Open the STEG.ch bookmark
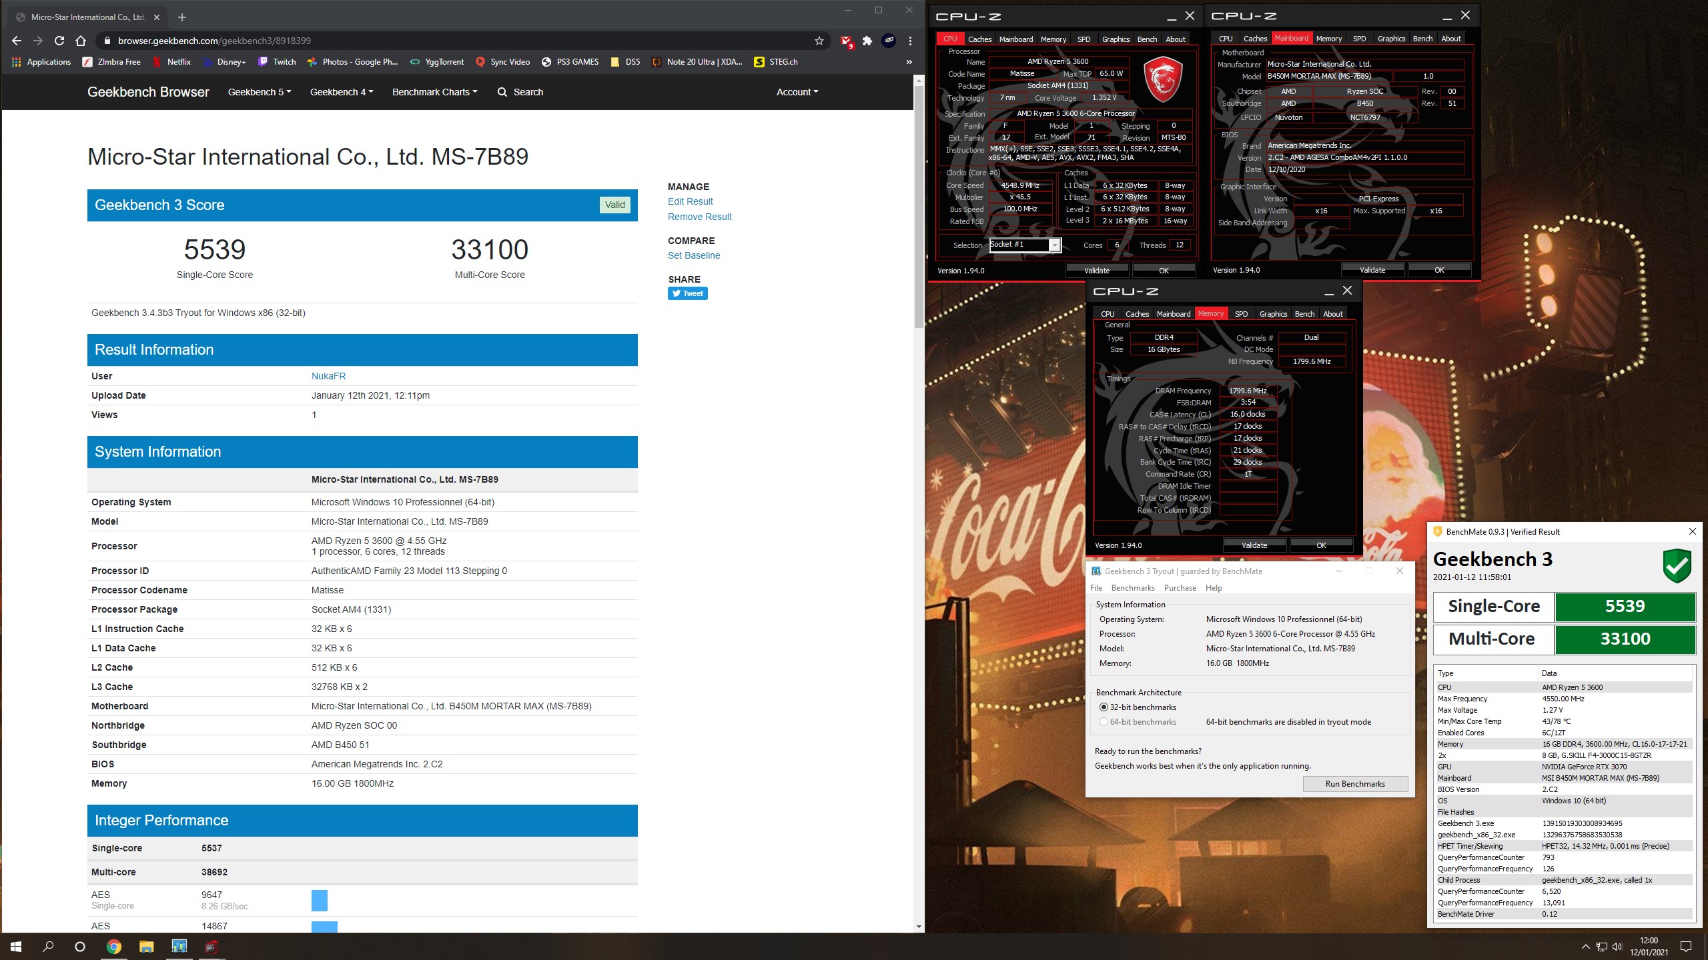1708x960 pixels. (x=776, y=62)
